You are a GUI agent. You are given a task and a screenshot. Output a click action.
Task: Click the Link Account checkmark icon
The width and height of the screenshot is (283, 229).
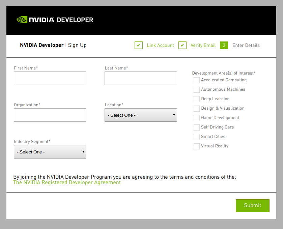click(139, 45)
